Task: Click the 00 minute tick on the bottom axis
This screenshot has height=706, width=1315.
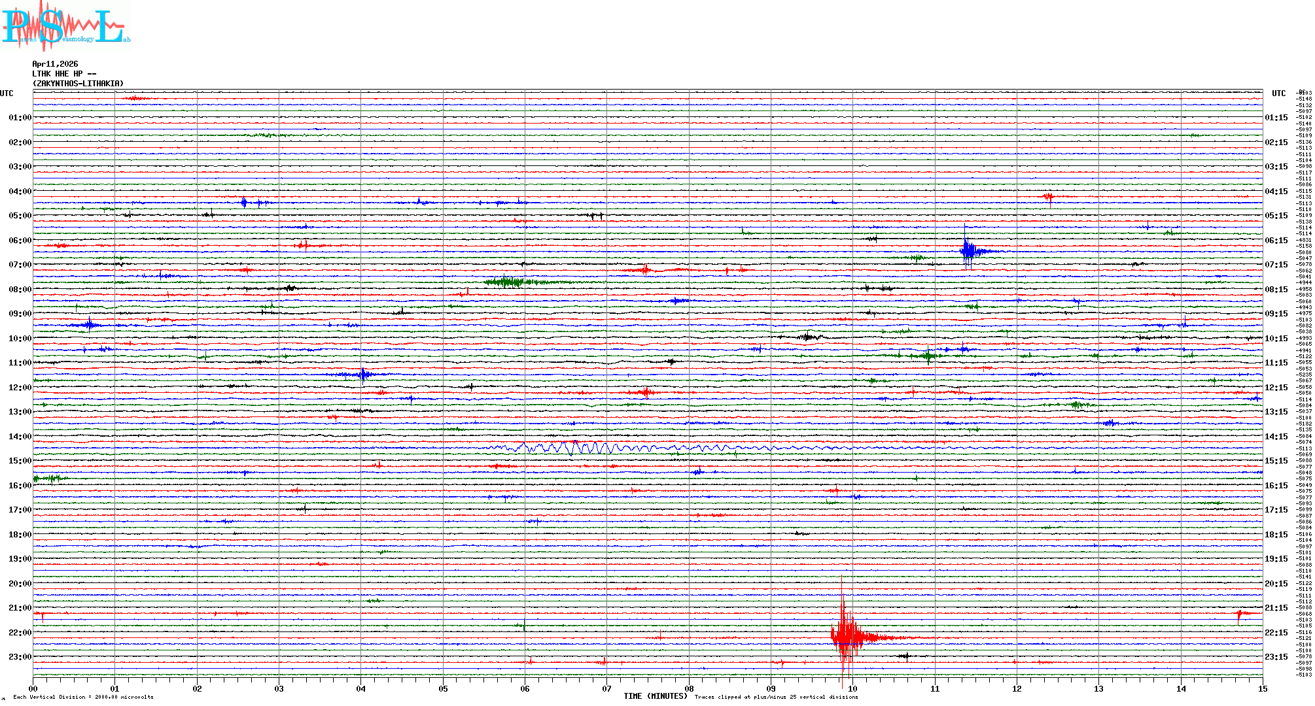Action: 33,688
